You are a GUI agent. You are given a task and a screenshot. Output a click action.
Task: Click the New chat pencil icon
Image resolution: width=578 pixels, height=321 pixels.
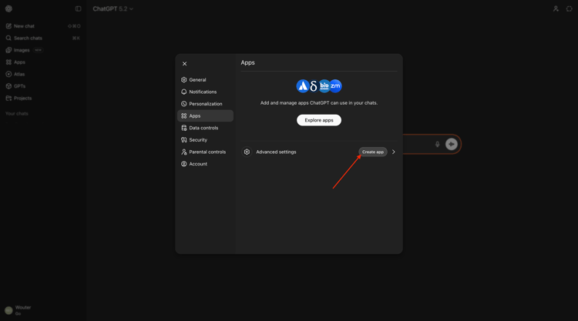8,26
